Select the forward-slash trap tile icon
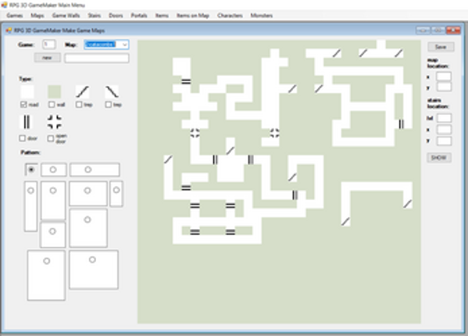The width and height of the screenshot is (468, 336). point(82,91)
